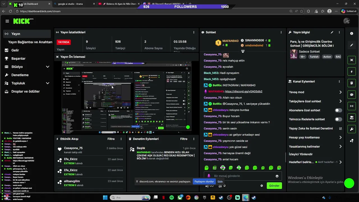Collapse the chat leaderboard arrow below MAFAN940
This screenshot has width=359, height=202.
pos(243,51)
